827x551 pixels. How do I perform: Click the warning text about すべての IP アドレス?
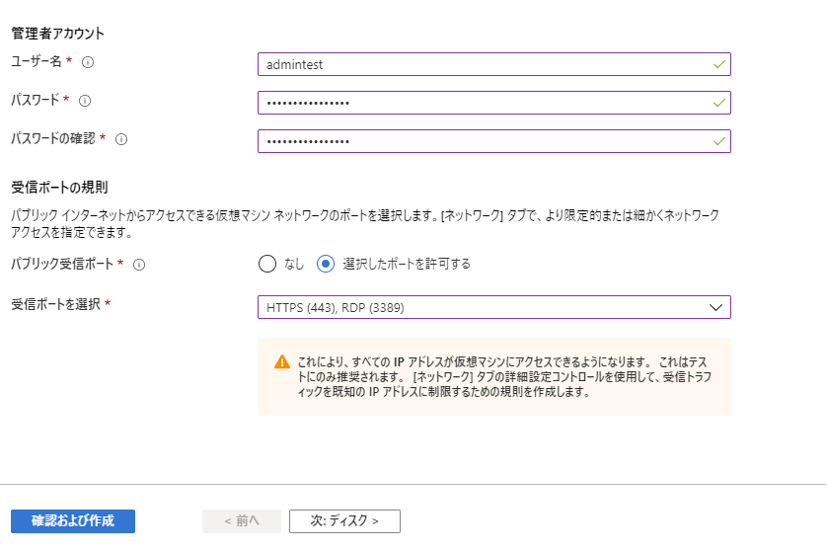504,377
